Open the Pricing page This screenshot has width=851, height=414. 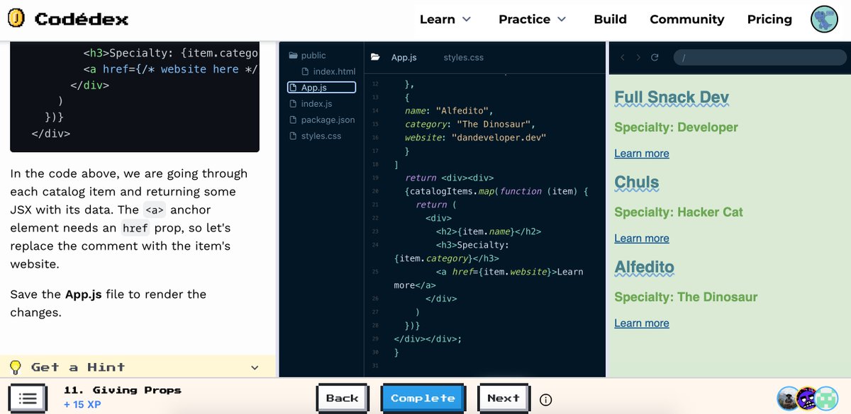(x=769, y=19)
